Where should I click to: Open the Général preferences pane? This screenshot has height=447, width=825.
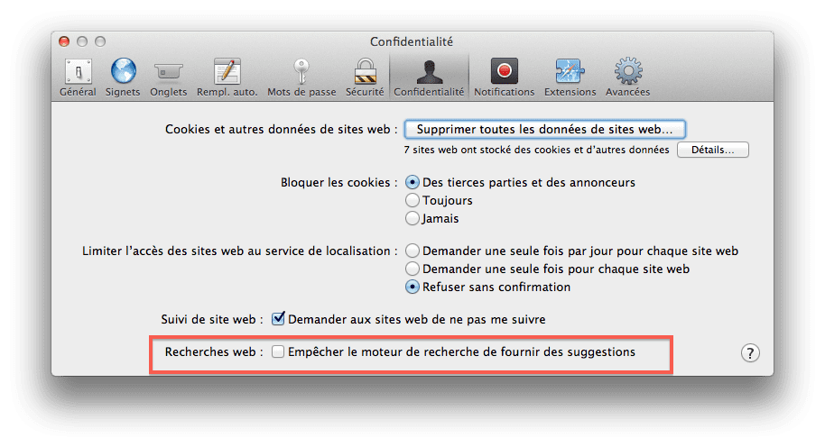tap(78, 78)
